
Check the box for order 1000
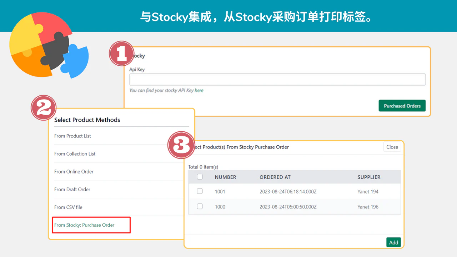tap(200, 206)
